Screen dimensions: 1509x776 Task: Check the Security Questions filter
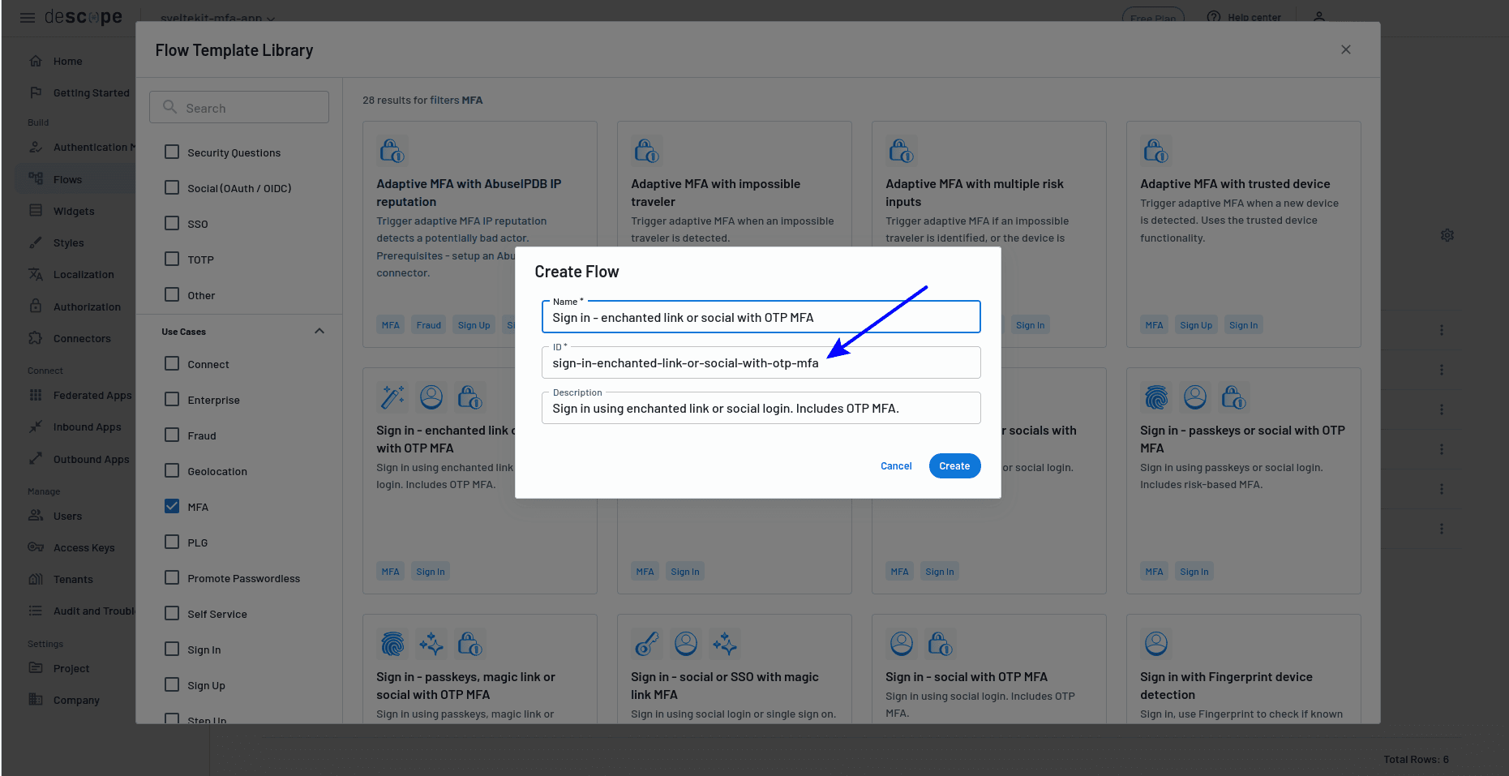click(x=171, y=152)
